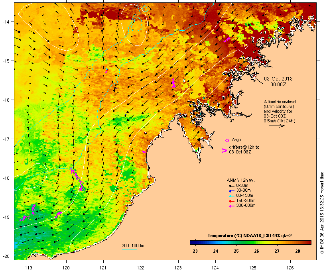Image resolution: width=327 pixels, height=271 pixels.
Task: Click the 28 value on the color bar
Action: [x=297, y=251]
